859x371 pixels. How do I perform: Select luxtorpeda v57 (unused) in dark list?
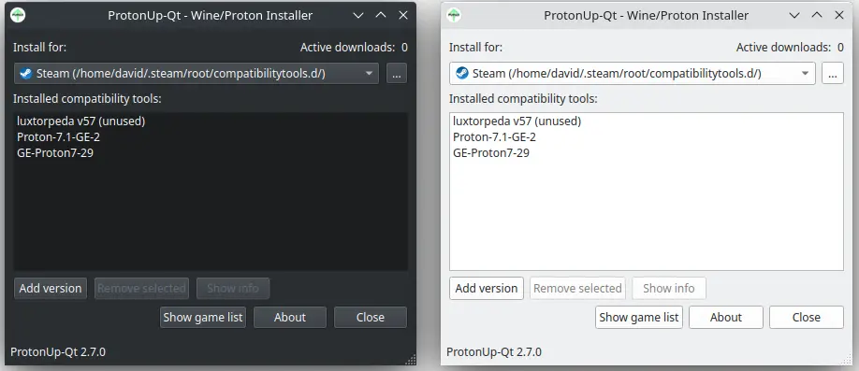81,121
